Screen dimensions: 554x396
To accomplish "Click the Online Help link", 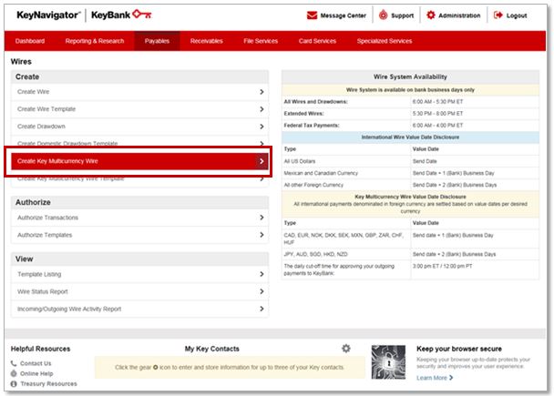I will [x=36, y=373].
